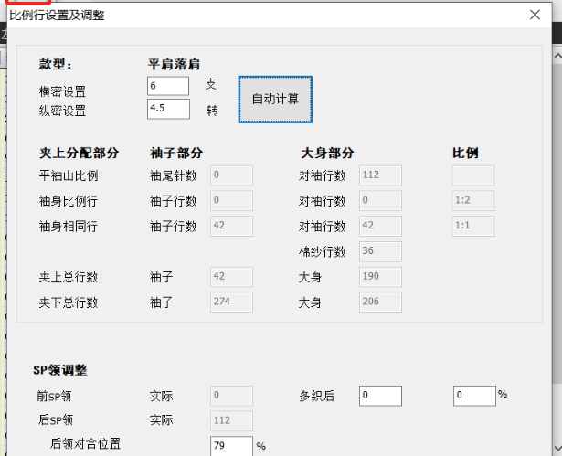This screenshot has width=562, height=456.
Task: Select the 棉纱行数 field showing 36
Action: point(380,251)
